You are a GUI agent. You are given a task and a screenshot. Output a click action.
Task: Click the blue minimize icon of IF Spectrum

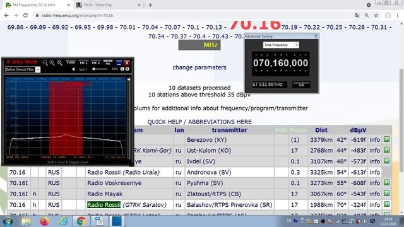pyautogui.click(x=119, y=62)
